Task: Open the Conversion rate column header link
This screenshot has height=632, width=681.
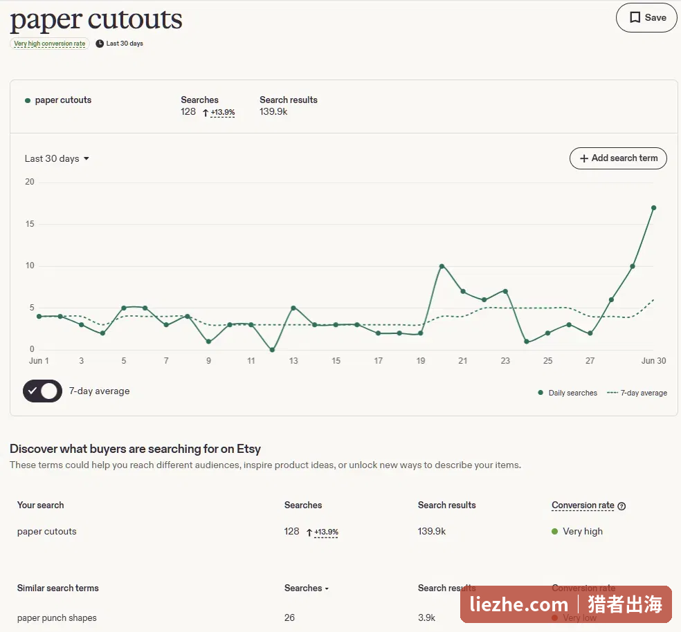Action: click(583, 505)
